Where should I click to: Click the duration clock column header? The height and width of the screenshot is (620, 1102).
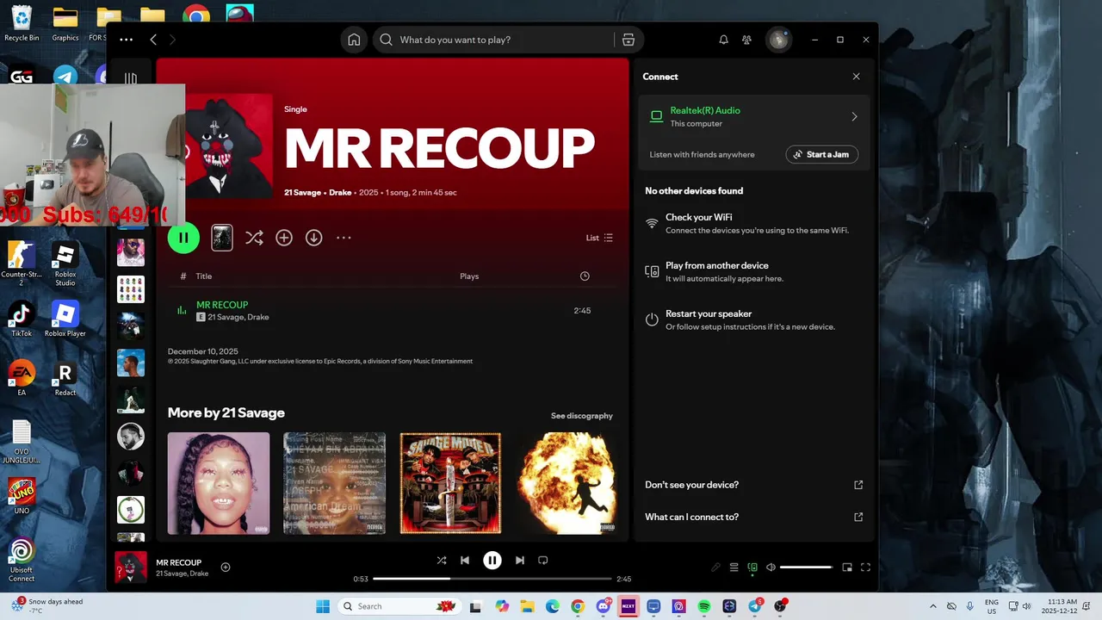pyautogui.click(x=585, y=276)
